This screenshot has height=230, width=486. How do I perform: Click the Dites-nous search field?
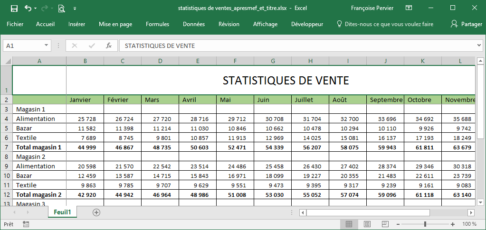(389, 24)
